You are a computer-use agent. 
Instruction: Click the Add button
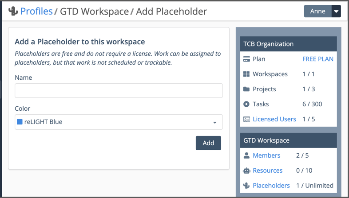[208, 143]
